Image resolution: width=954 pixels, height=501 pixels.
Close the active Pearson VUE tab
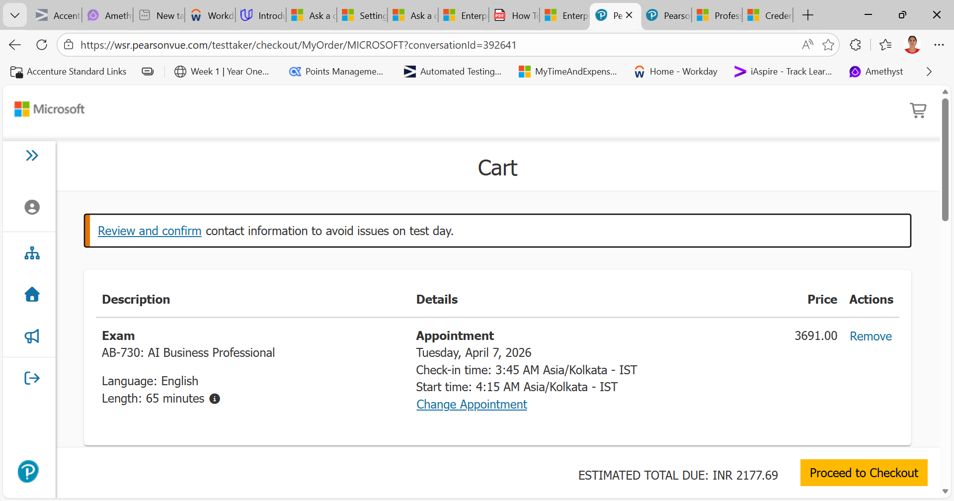[629, 15]
